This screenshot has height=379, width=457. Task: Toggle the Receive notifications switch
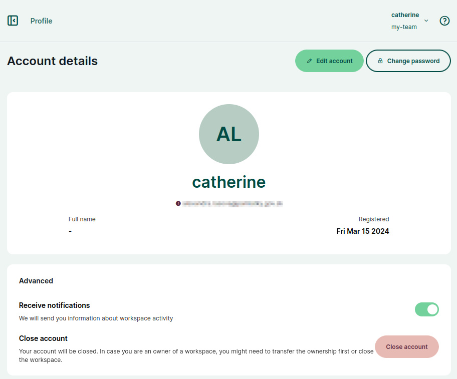point(427,309)
